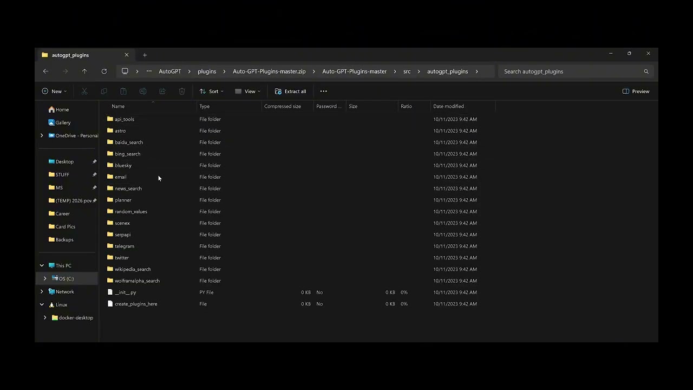Collapse the This PC tree node
Screen dimensions: 693x390
(42, 265)
